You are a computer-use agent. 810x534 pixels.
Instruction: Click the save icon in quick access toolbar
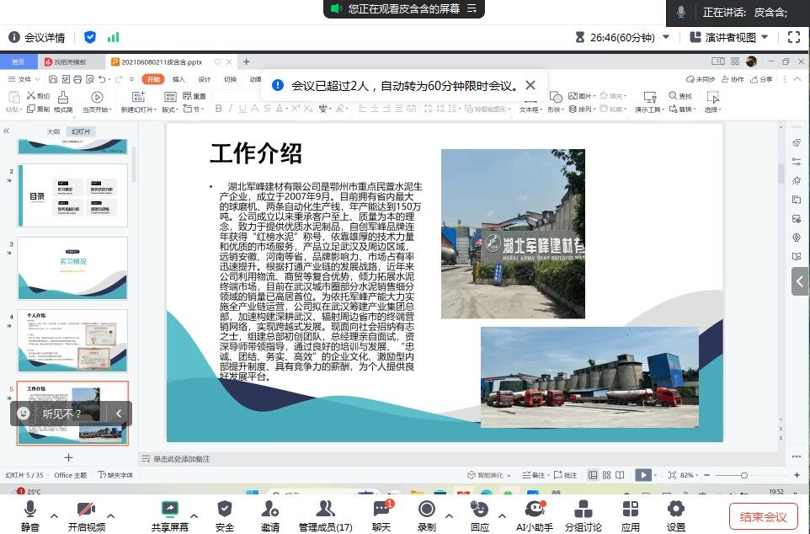(53, 79)
